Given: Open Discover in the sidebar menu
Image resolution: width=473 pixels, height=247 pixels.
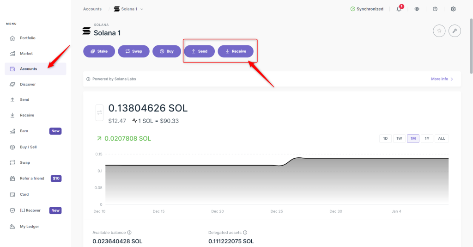Looking at the screenshot, I should pyautogui.click(x=28, y=84).
